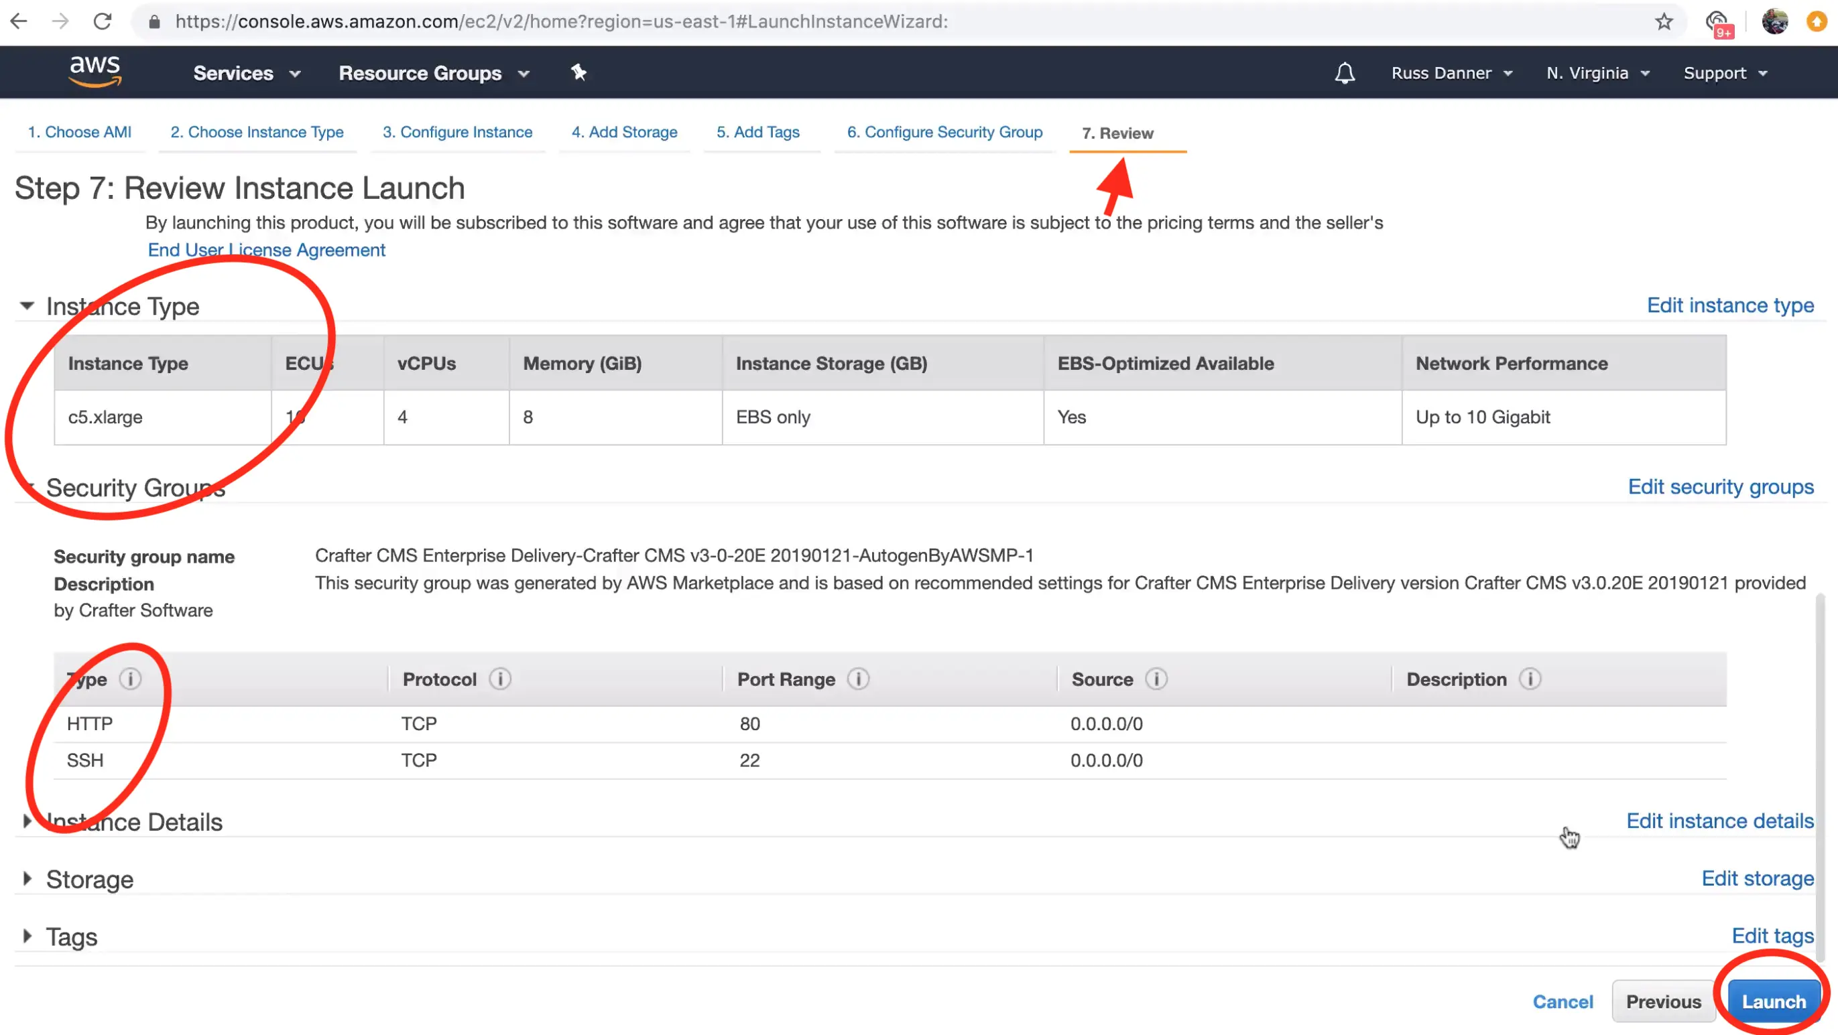The height and width of the screenshot is (1035, 1838).
Task: Bookmark page with star icon
Action: [1664, 21]
